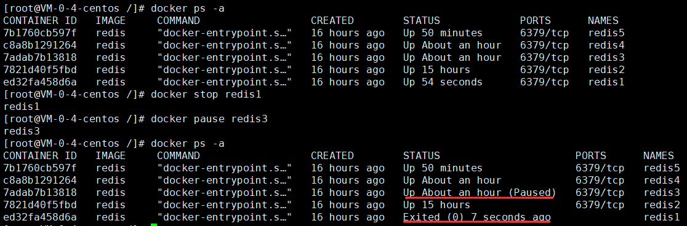Click the STATUS column header in the first table
Image resolution: width=687 pixels, height=226 pixels.
click(422, 20)
